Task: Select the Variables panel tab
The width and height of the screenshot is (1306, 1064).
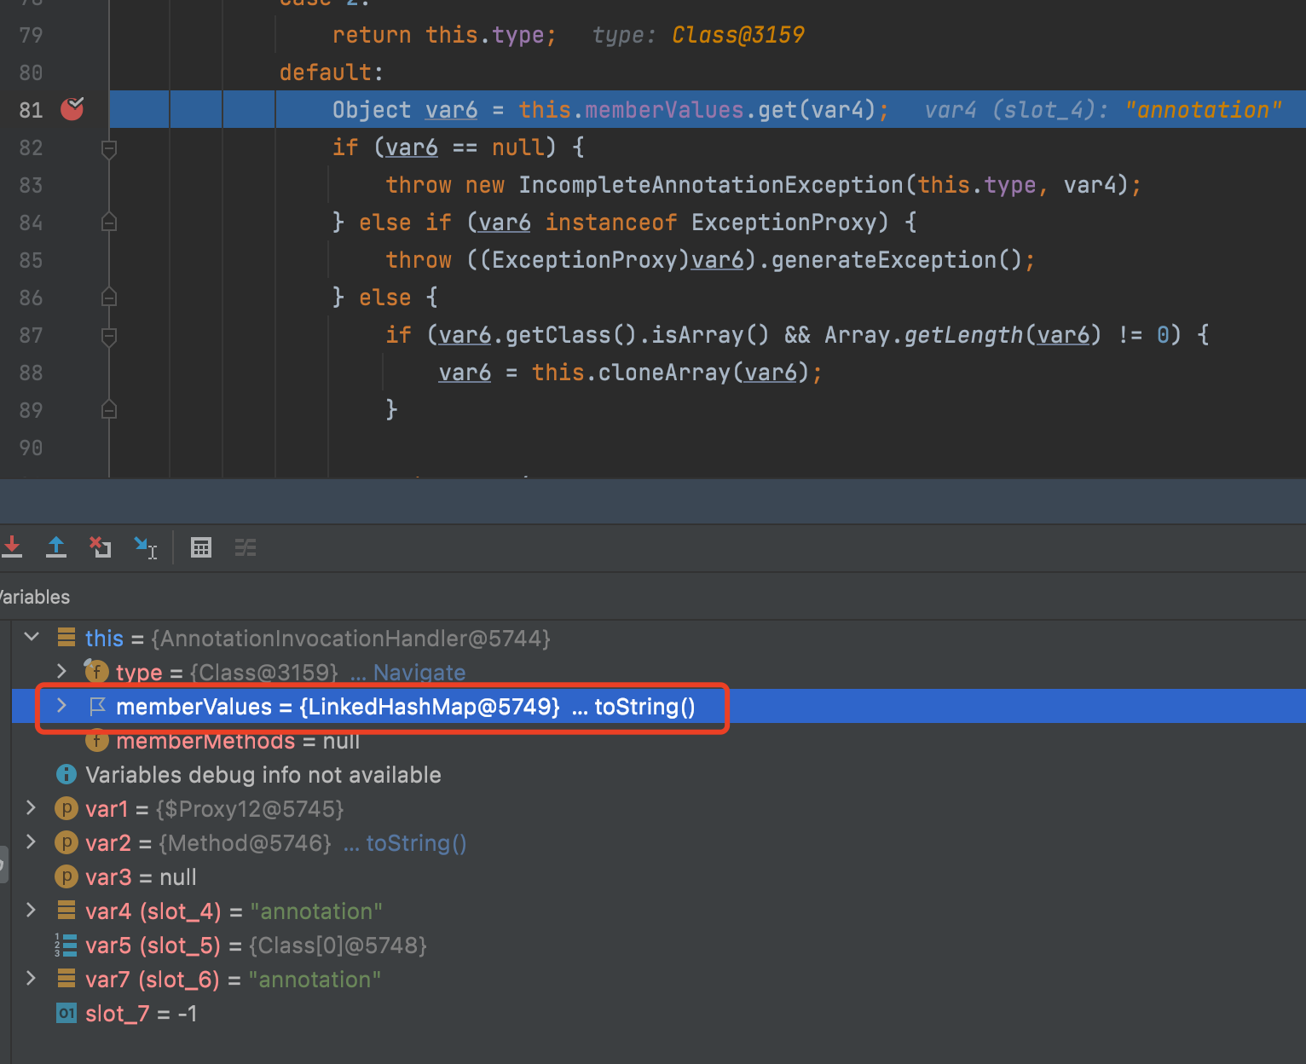Action: (x=35, y=597)
